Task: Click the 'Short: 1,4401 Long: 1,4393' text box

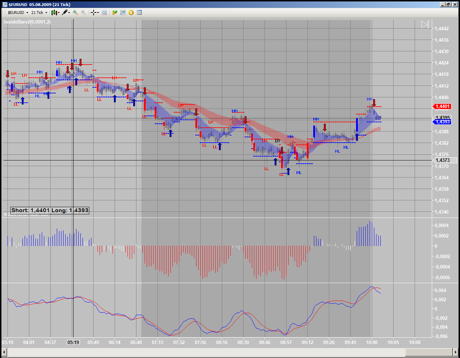Action: 50,210
